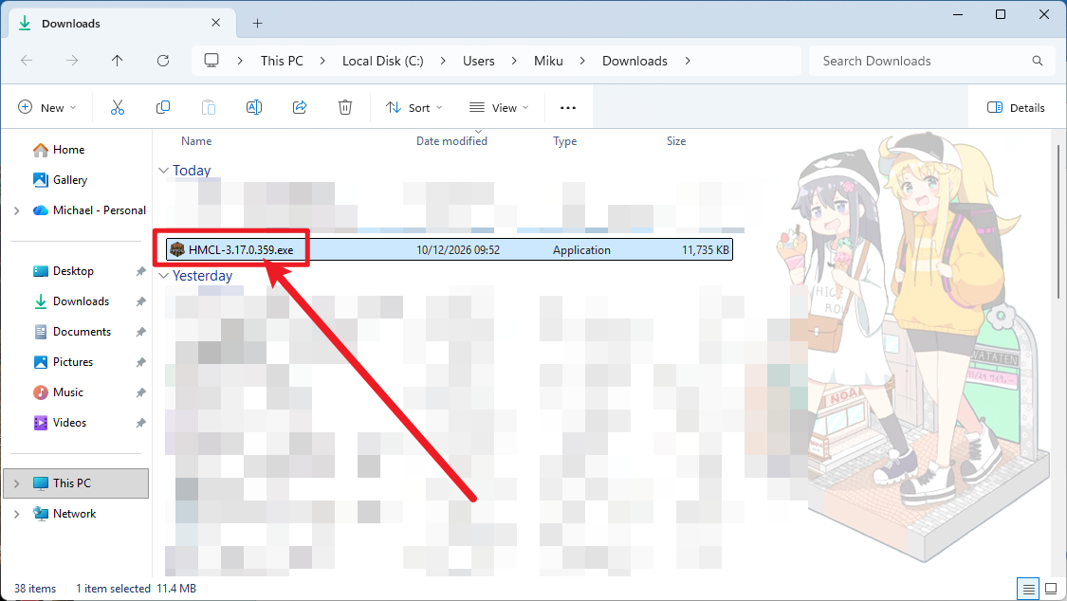Click chevron after Downloads in address bar

pyautogui.click(x=688, y=61)
